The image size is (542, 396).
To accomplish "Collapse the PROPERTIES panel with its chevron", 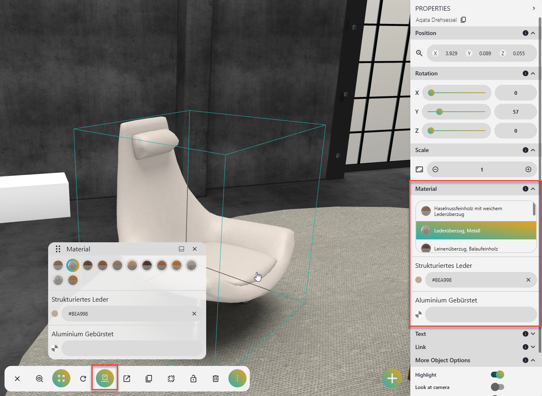I will point(534,8).
